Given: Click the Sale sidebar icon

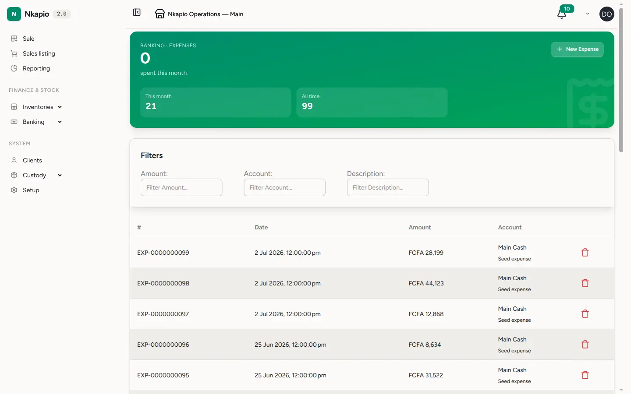Looking at the screenshot, I should point(14,39).
